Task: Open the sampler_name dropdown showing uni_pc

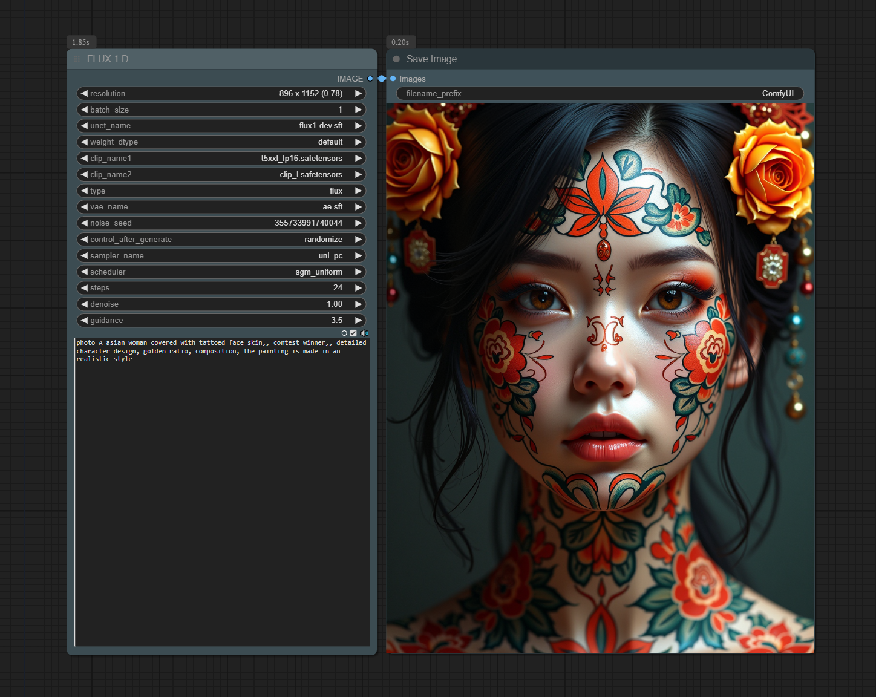Action: (221, 256)
